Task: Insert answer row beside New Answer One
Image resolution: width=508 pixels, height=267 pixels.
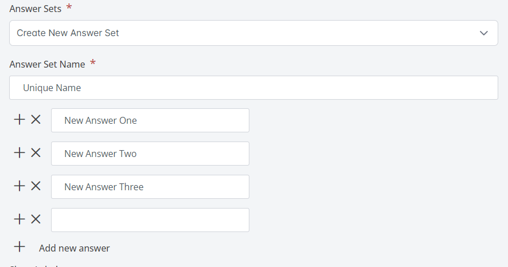Action: [19, 120]
